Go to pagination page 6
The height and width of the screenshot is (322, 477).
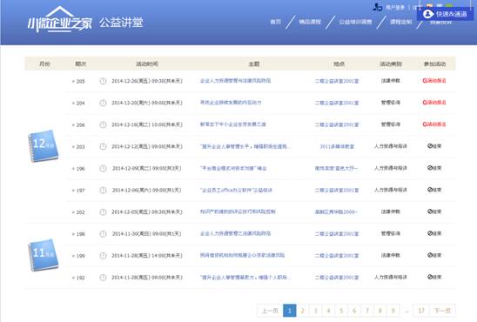(354, 311)
